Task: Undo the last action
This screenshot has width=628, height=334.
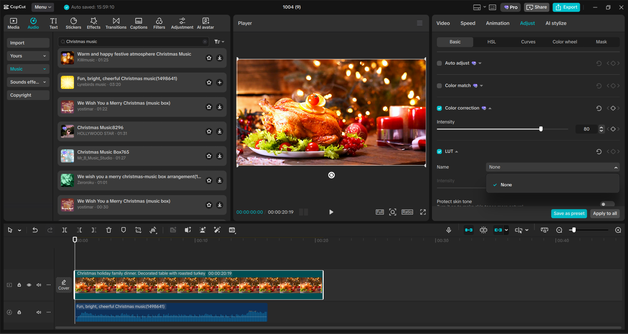Action: click(x=35, y=230)
